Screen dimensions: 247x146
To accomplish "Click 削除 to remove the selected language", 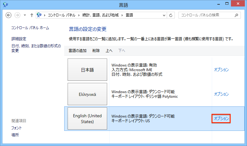I will click(96, 51).
